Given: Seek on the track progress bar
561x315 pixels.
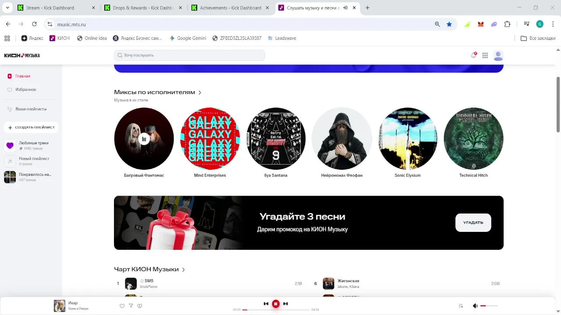Looking at the screenshot, I should pyautogui.click(x=276, y=310).
